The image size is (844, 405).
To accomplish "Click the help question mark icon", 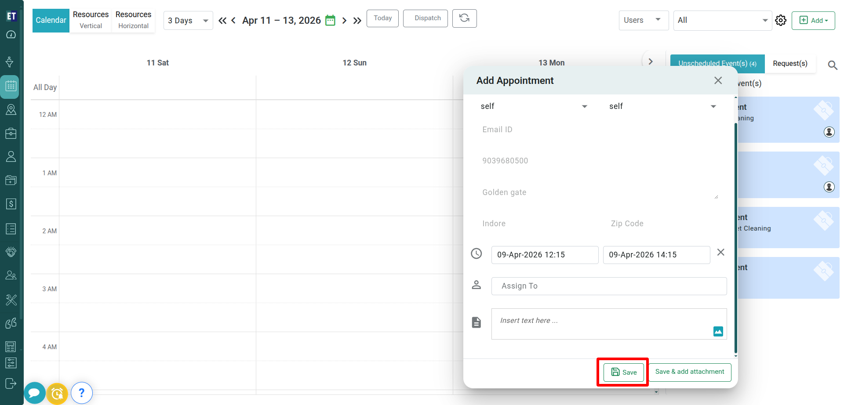I will click(81, 393).
